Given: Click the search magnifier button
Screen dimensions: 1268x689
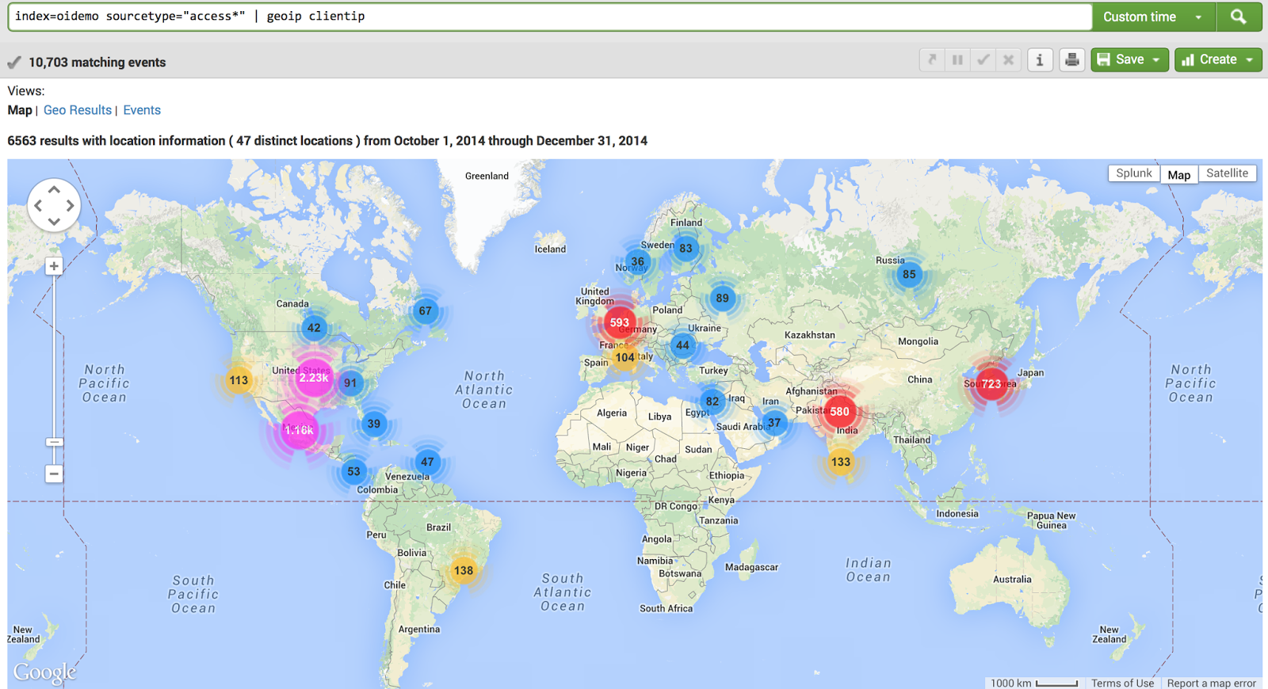Looking at the screenshot, I should click(x=1239, y=17).
